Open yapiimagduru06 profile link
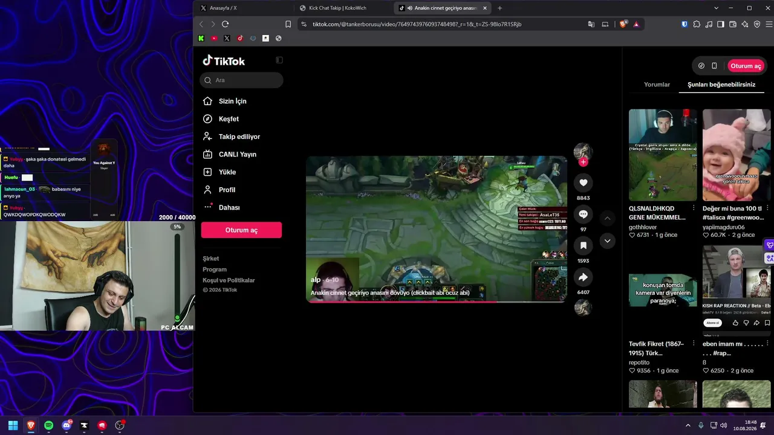Screen dimensions: 774x435 pyautogui.click(x=724, y=227)
